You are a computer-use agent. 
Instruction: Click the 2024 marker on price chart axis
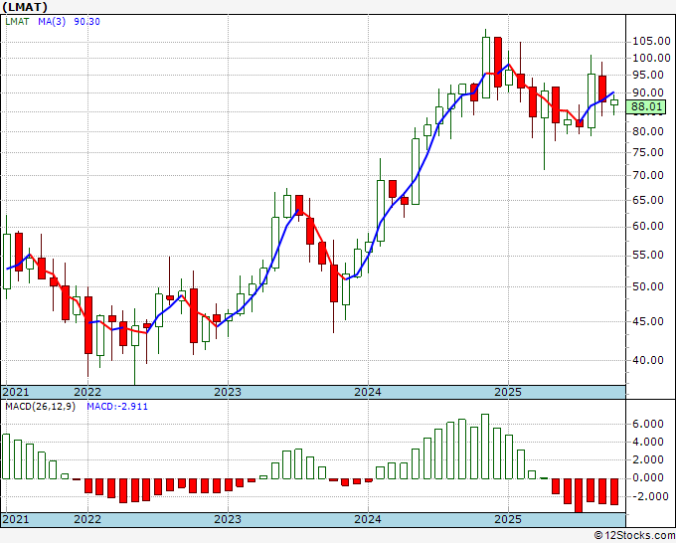click(x=368, y=392)
